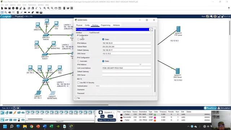The height and width of the screenshot is (130, 231).
Task: Open the Config tab
Action: pyautogui.click(x=87, y=25)
